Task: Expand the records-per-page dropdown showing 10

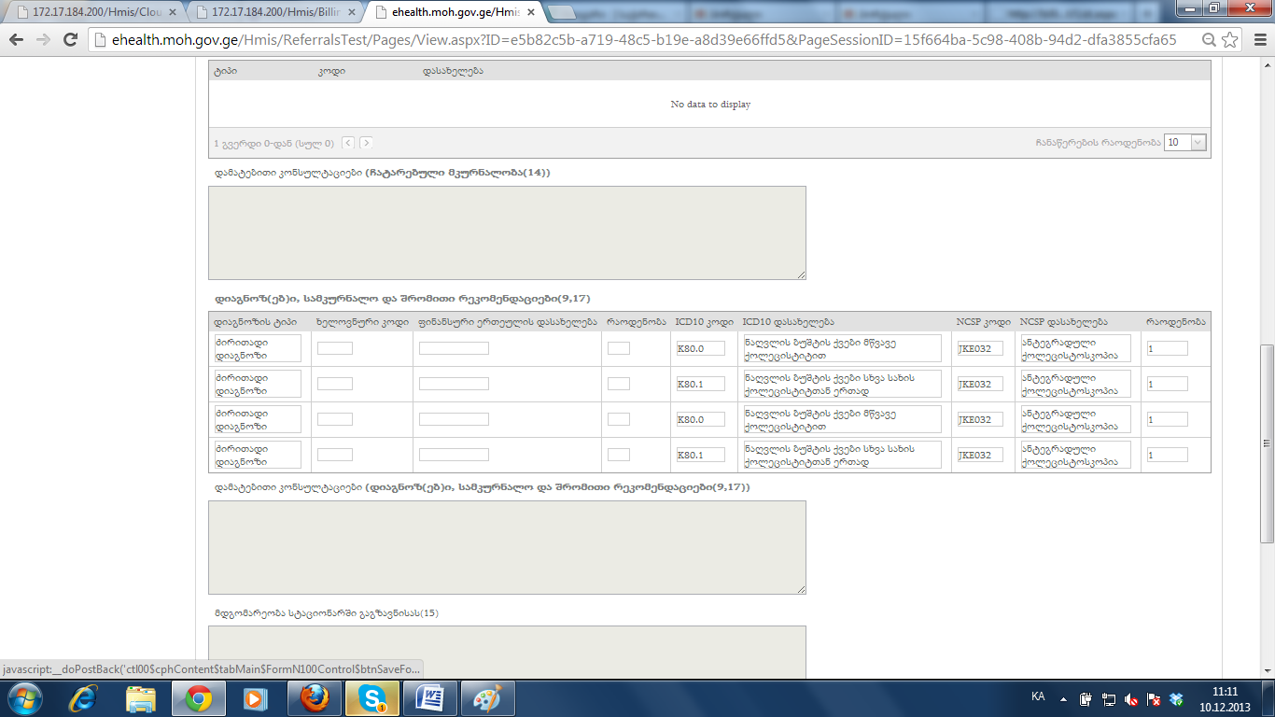Action: coord(1198,143)
